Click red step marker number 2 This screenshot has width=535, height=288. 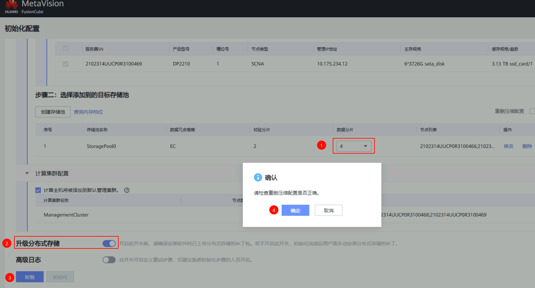7,243
